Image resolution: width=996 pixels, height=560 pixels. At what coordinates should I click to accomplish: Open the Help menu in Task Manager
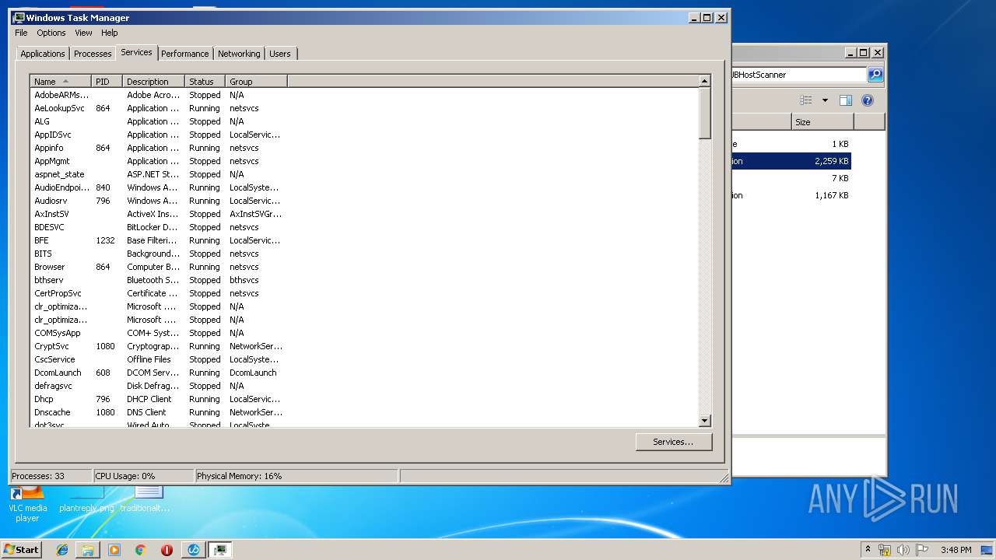coord(110,33)
